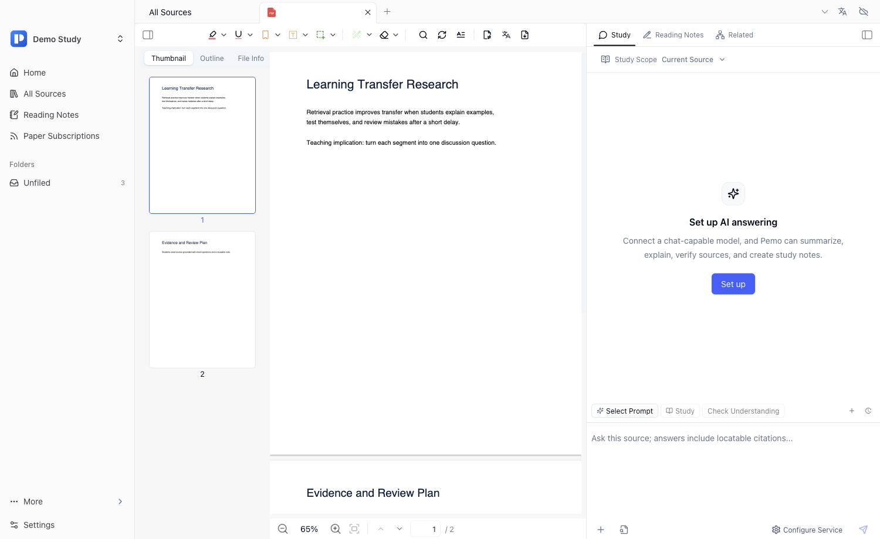The height and width of the screenshot is (539, 880).
Task: Select the freehand drawing pen tool
Action: pyautogui.click(x=356, y=35)
